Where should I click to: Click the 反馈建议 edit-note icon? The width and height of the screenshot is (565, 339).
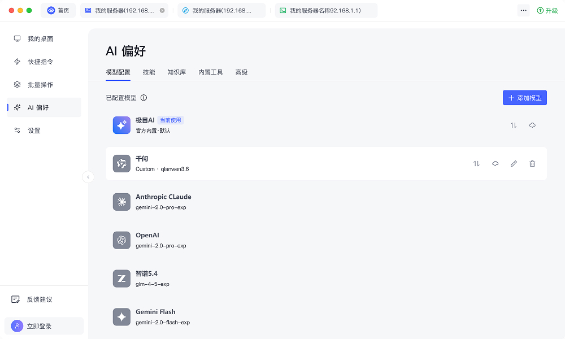pyautogui.click(x=15, y=299)
